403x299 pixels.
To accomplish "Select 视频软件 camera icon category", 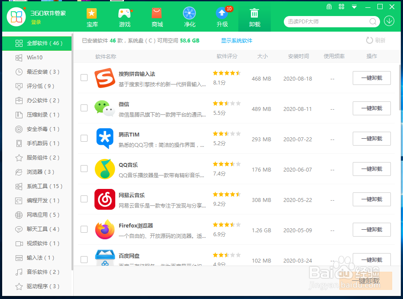I will 19,244.
